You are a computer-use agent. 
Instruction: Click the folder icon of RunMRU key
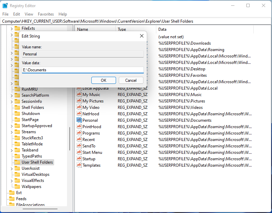(x=17, y=89)
